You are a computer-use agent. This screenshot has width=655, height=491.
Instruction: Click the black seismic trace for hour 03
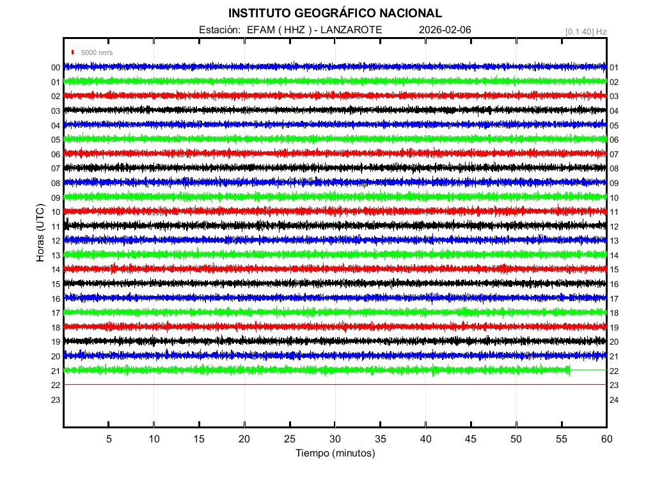coord(335,110)
